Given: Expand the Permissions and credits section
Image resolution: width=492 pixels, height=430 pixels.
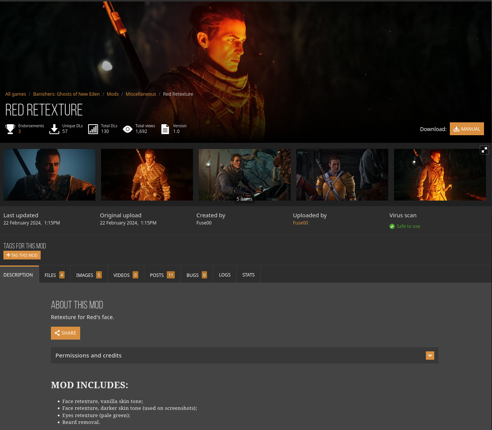Looking at the screenshot, I should coord(245,356).
